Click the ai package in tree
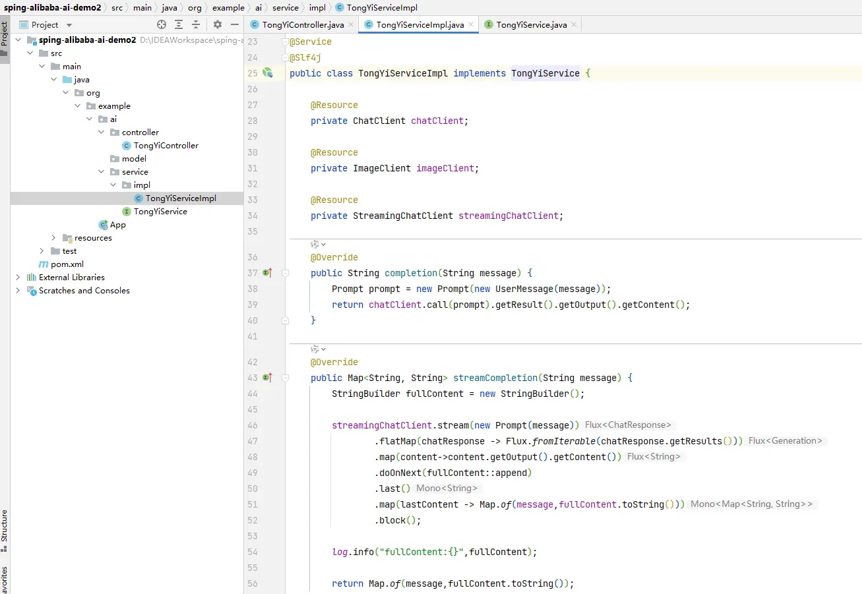The width and height of the screenshot is (862, 594). point(113,119)
